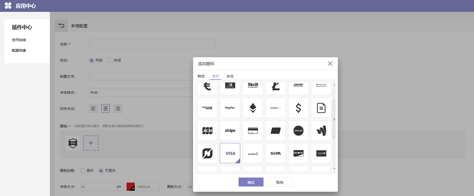
Task: Choose 不显示 for icon border
Action: coord(101,171)
